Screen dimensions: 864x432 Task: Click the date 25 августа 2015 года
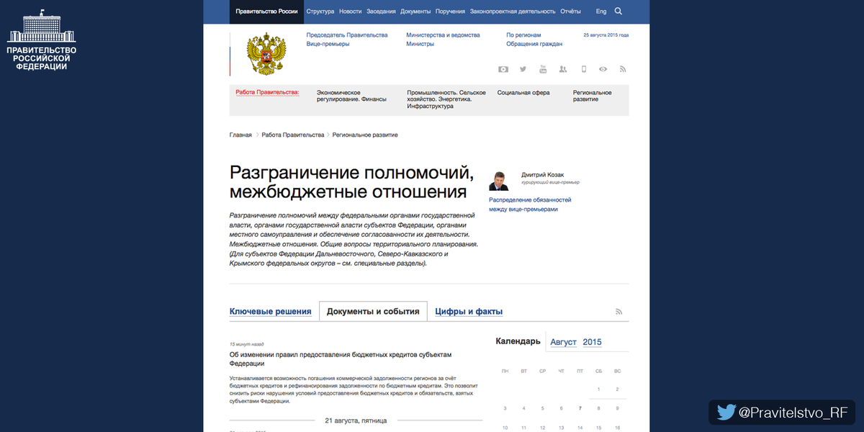tap(606, 35)
